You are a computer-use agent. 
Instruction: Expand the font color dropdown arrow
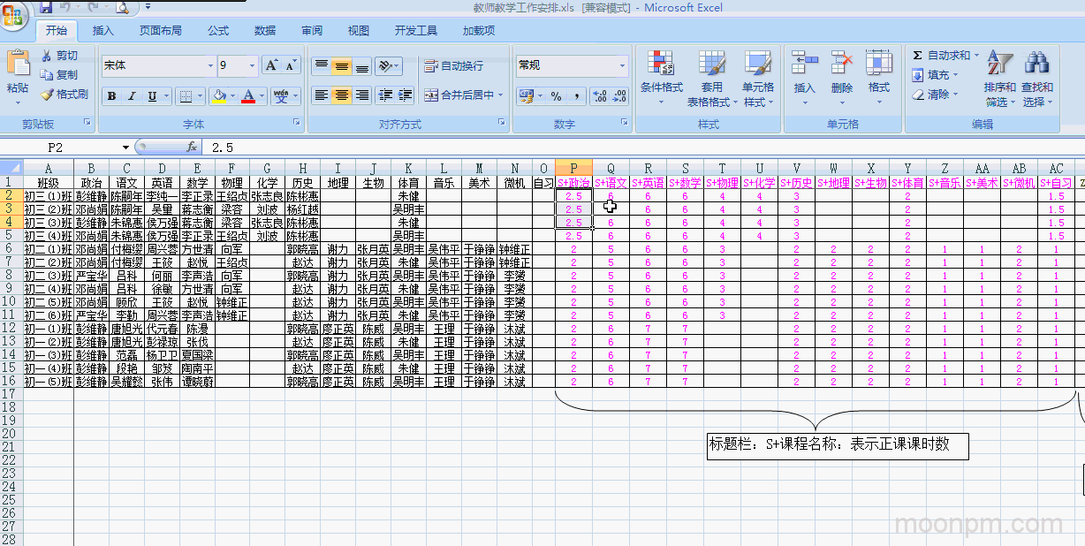pyautogui.click(x=262, y=96)
